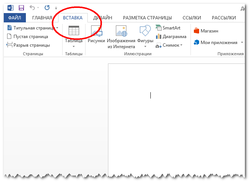This screenshot has width=249, height=184.
Task: Click the Мои приложения blue cube icon
Action: (196, 43)
